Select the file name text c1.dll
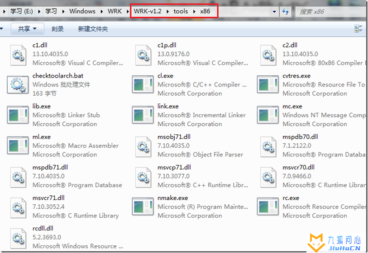The width and height of the screenshot is (368, 253). pyautogui.click(x=40, y=45)
